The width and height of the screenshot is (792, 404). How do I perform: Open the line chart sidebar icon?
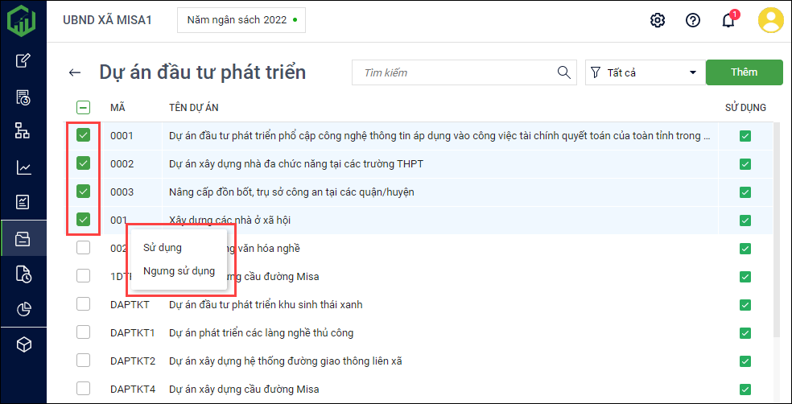[x=23, y=167]
